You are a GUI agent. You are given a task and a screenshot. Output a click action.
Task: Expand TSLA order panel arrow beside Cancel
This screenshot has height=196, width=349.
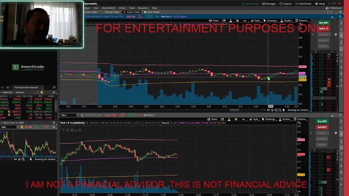311,133
